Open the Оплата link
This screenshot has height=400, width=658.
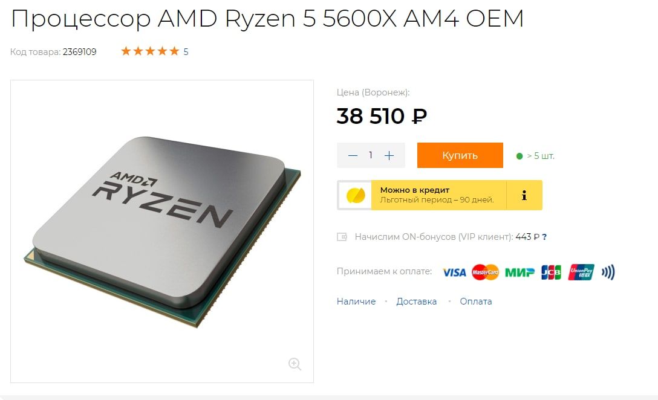[476, 302]
